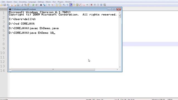Image resolution: width=178 pixels, height=100 pixels.
Task: Open the View menu
Action: [16, 2]
